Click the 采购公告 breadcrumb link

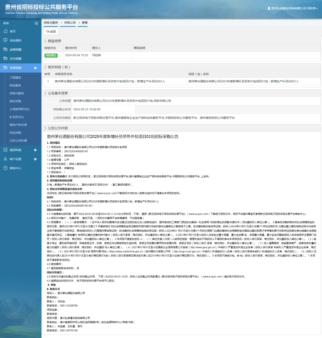coord(70,23)
